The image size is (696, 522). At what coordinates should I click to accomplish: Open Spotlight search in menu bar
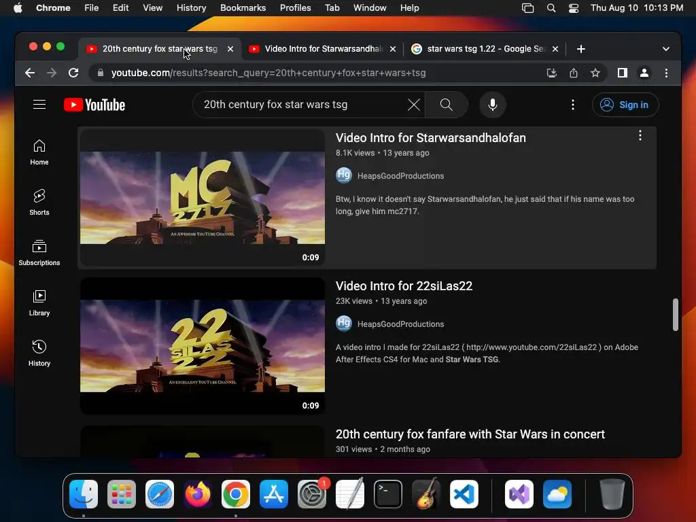tap(551, 8)
